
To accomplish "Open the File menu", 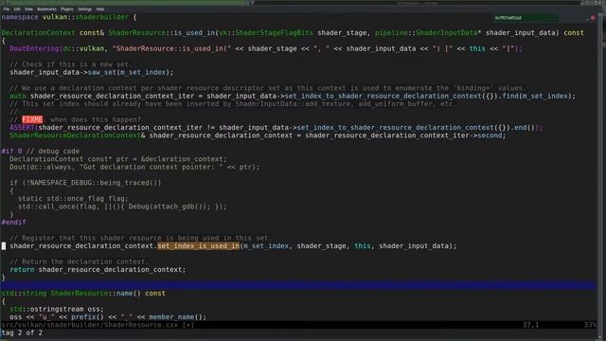I will tap(7, 9).
